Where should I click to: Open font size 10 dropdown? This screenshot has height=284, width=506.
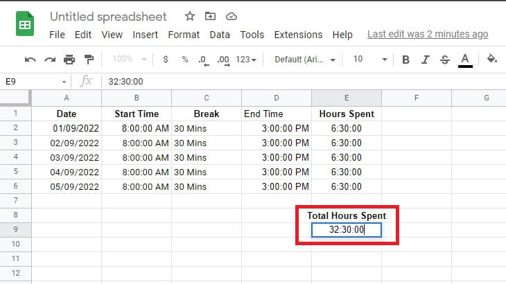tap(370, 60)
